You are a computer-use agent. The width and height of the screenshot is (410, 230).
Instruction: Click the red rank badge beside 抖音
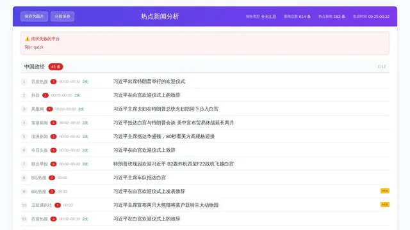click(x=45, y=95)
